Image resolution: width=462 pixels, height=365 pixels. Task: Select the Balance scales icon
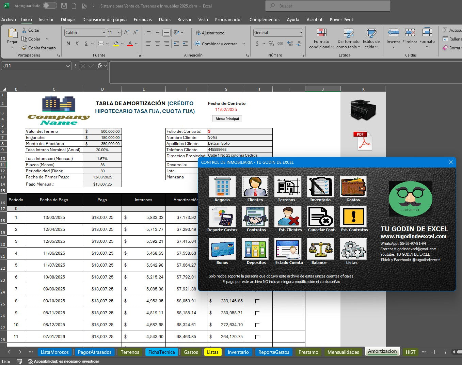320,250
